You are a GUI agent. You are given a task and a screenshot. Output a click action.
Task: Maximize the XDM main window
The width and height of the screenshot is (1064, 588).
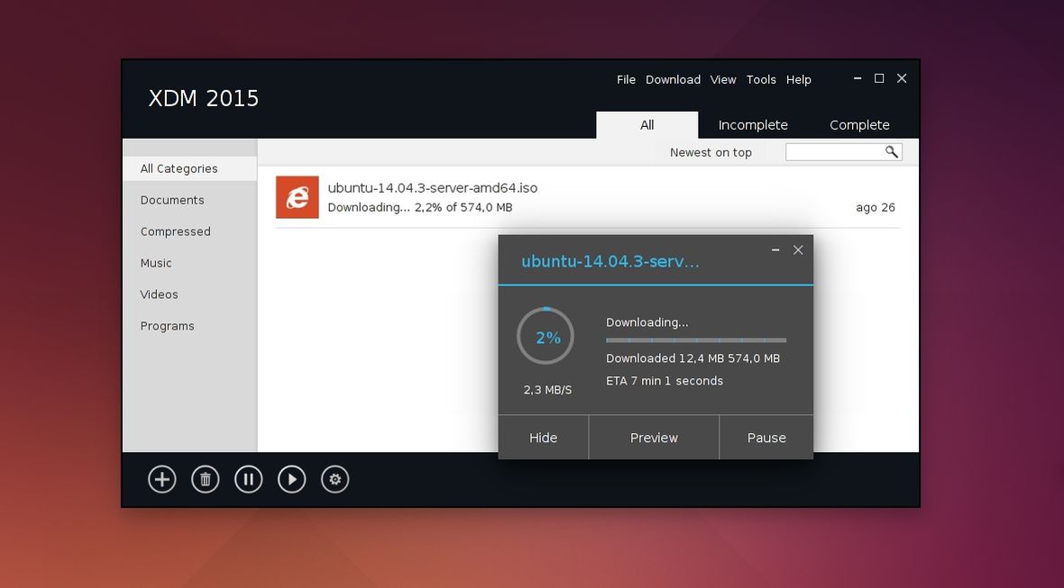pos(879,78)
